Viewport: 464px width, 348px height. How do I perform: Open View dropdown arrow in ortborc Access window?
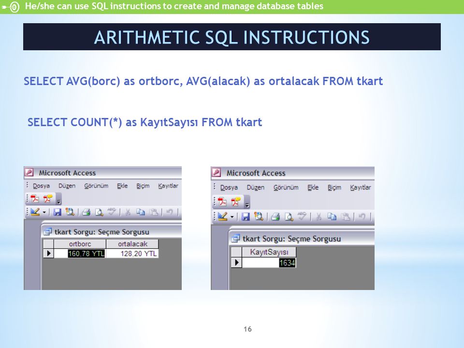44,212
